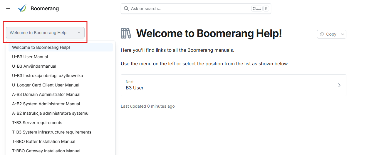Click the magnifier search icon
This screenshot has height=155, width=369.
pyautogui.click(x=126, y=9)
